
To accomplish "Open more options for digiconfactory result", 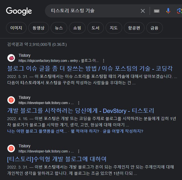I will pyautogui.click(x=104, y=61).
